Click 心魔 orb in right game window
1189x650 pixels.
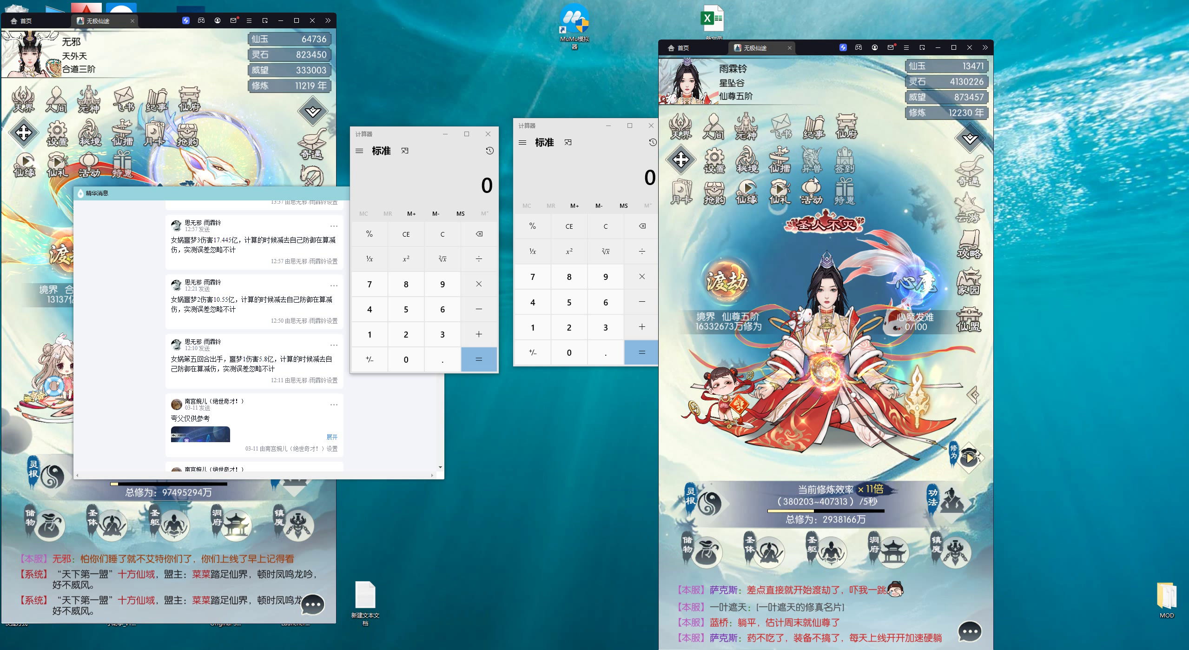pyautogui.click(x=917, y=283)
